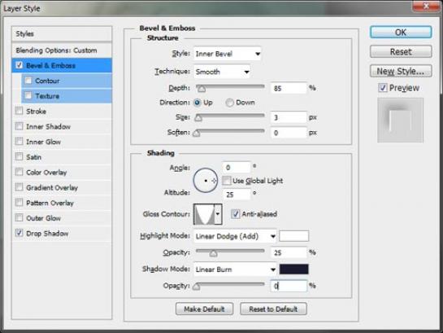Open the Technique dropdown set to Smooth

click(222, 72)
